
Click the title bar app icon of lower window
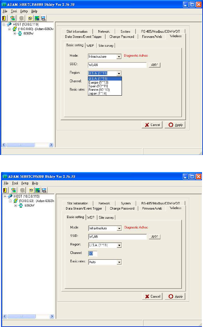4,176
